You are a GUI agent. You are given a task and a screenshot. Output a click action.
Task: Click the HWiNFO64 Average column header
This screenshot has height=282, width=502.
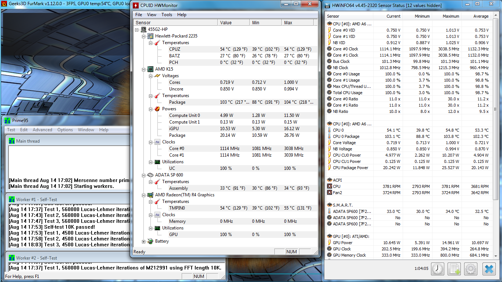476,16
